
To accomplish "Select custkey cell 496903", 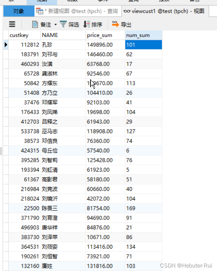I will [24, 228].
